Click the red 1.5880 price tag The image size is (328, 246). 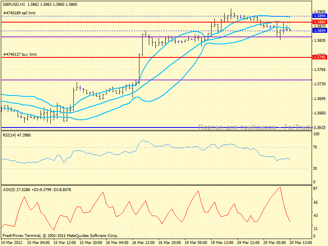click(319, 22)
